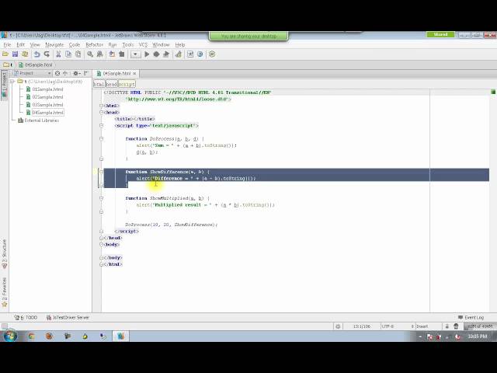
Task: Click the Settings wrench toolbar icon
Action: tap(179, 54)
